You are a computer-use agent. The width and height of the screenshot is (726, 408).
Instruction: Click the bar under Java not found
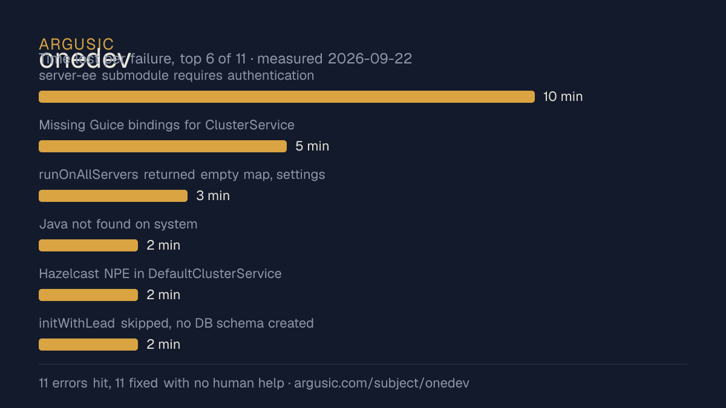[88, 245]
